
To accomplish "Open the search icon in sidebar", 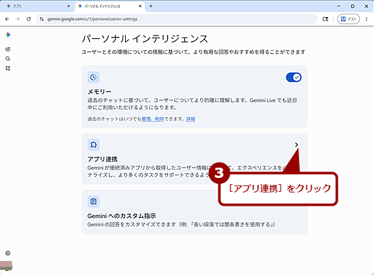I will (8, 58).
